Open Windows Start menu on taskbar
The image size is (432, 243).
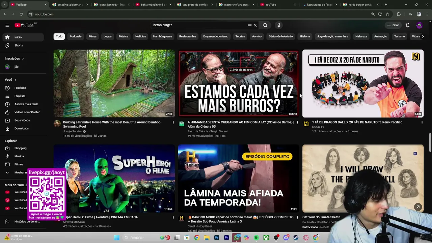116,238
